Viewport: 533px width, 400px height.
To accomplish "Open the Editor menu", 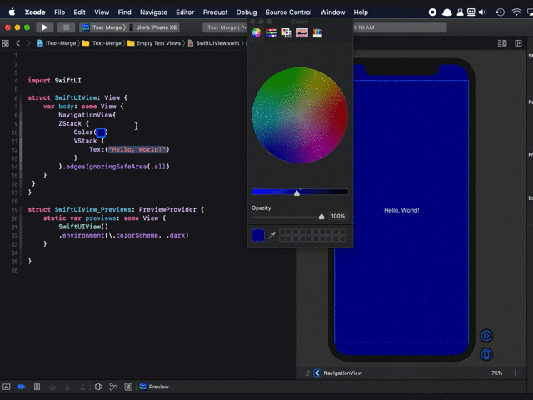I will 185,12.
